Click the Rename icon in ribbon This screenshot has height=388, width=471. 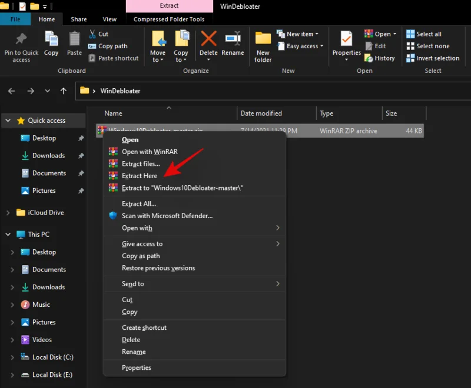(233, 40)
